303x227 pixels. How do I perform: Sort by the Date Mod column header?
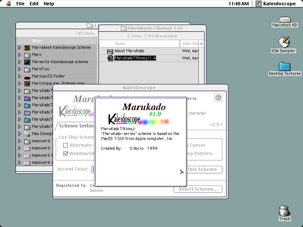tap(189, 44)
